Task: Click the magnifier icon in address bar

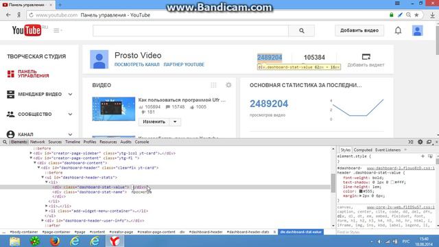Action: (x=409, y=15)
